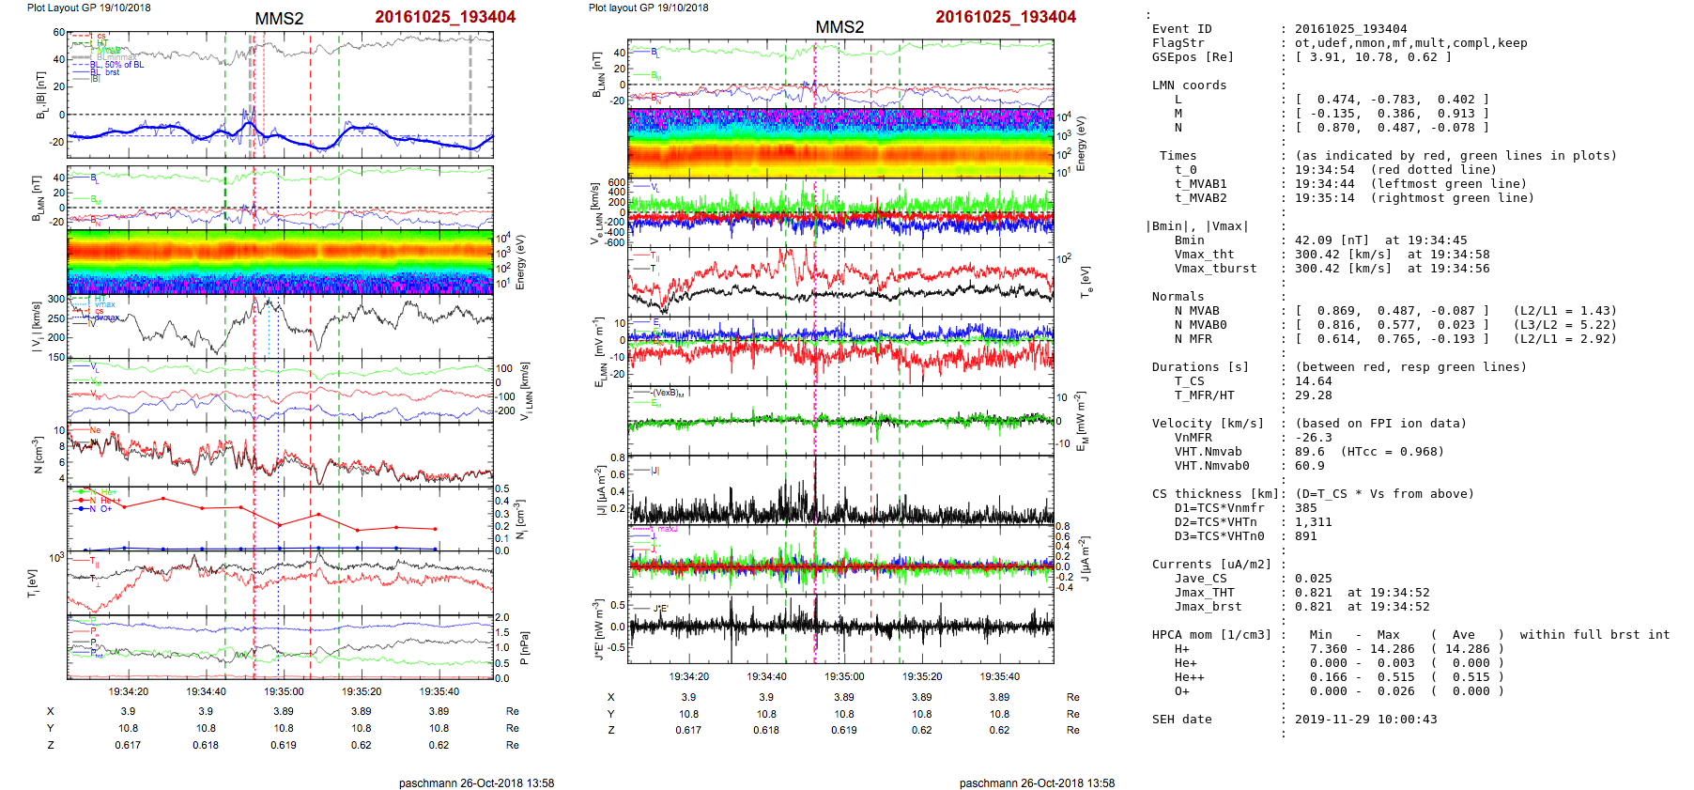Click the t_MVAB1 time entry 19:34:44

[x=1326, y=184]
